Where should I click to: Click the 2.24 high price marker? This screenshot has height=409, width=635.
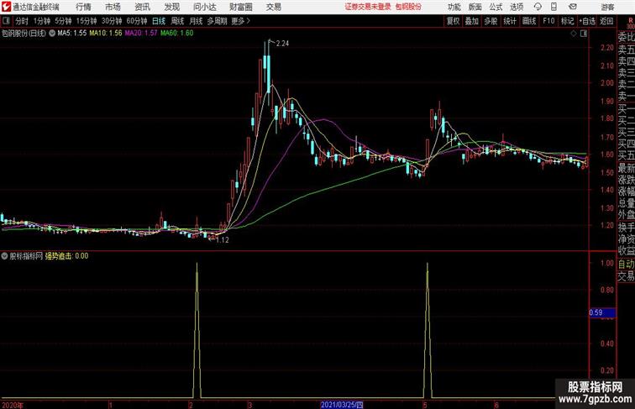pos(282,44)
